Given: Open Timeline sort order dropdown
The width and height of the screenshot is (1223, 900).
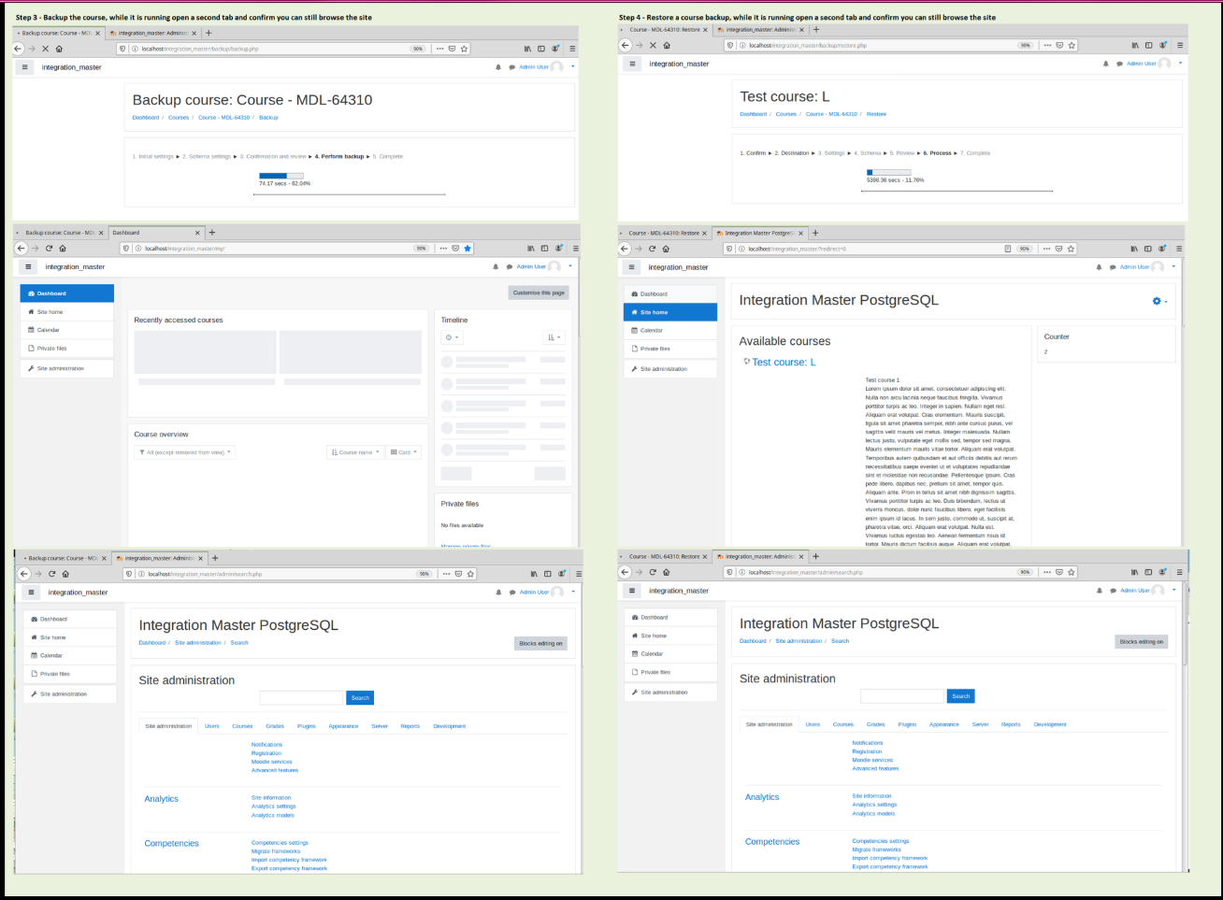Looking at the screenshot, I should click(x=554, y=337).
